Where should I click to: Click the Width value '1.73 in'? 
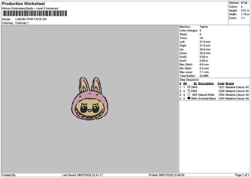(245, 14)
